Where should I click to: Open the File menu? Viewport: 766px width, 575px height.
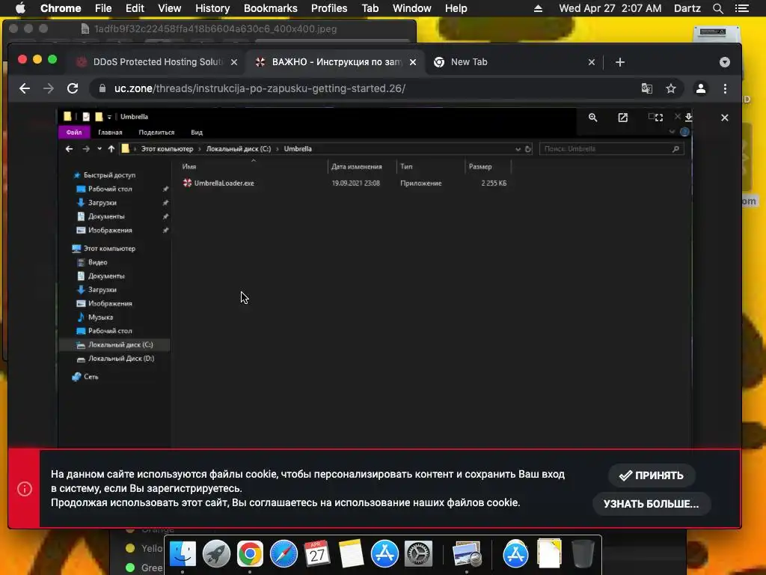point(103,8)
